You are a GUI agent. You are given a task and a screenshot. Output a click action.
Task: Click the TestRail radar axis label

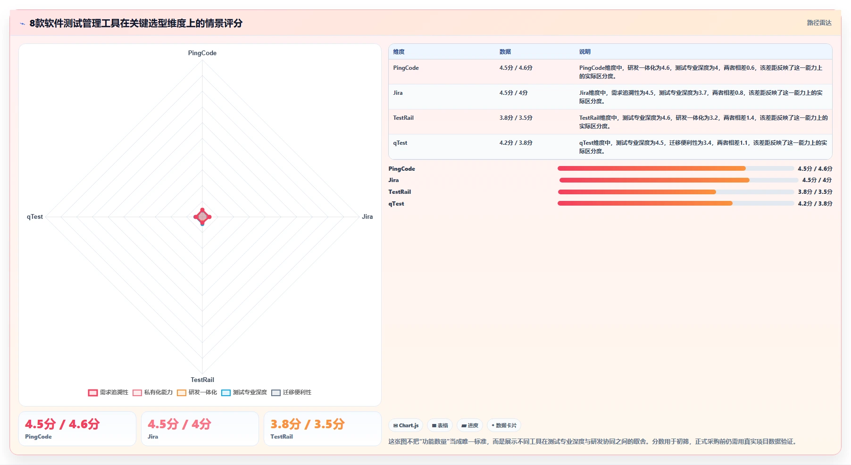[x=202, y=380]
